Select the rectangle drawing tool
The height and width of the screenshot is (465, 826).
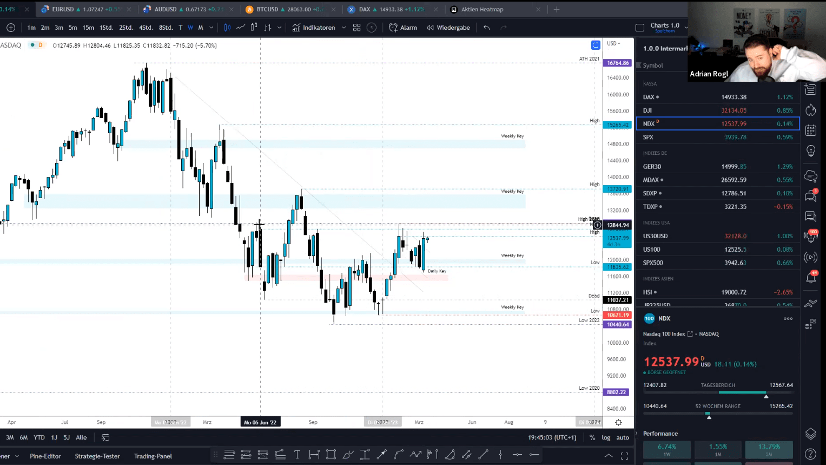click(331, 455)
